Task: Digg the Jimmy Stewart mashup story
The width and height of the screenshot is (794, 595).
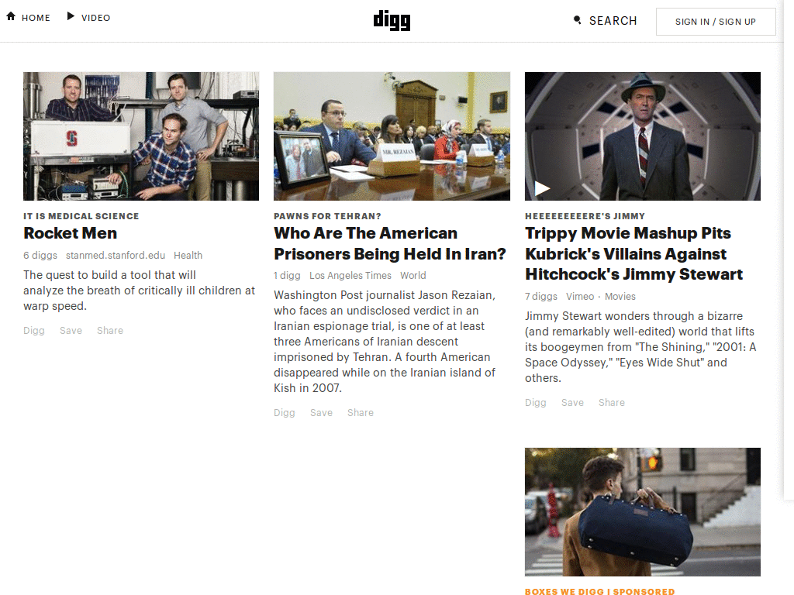Action: tap(535, 403)
